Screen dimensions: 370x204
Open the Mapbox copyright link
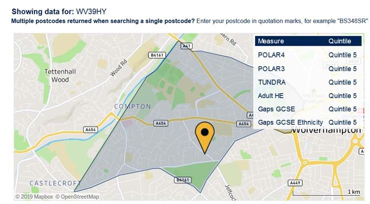coord(34,197)
